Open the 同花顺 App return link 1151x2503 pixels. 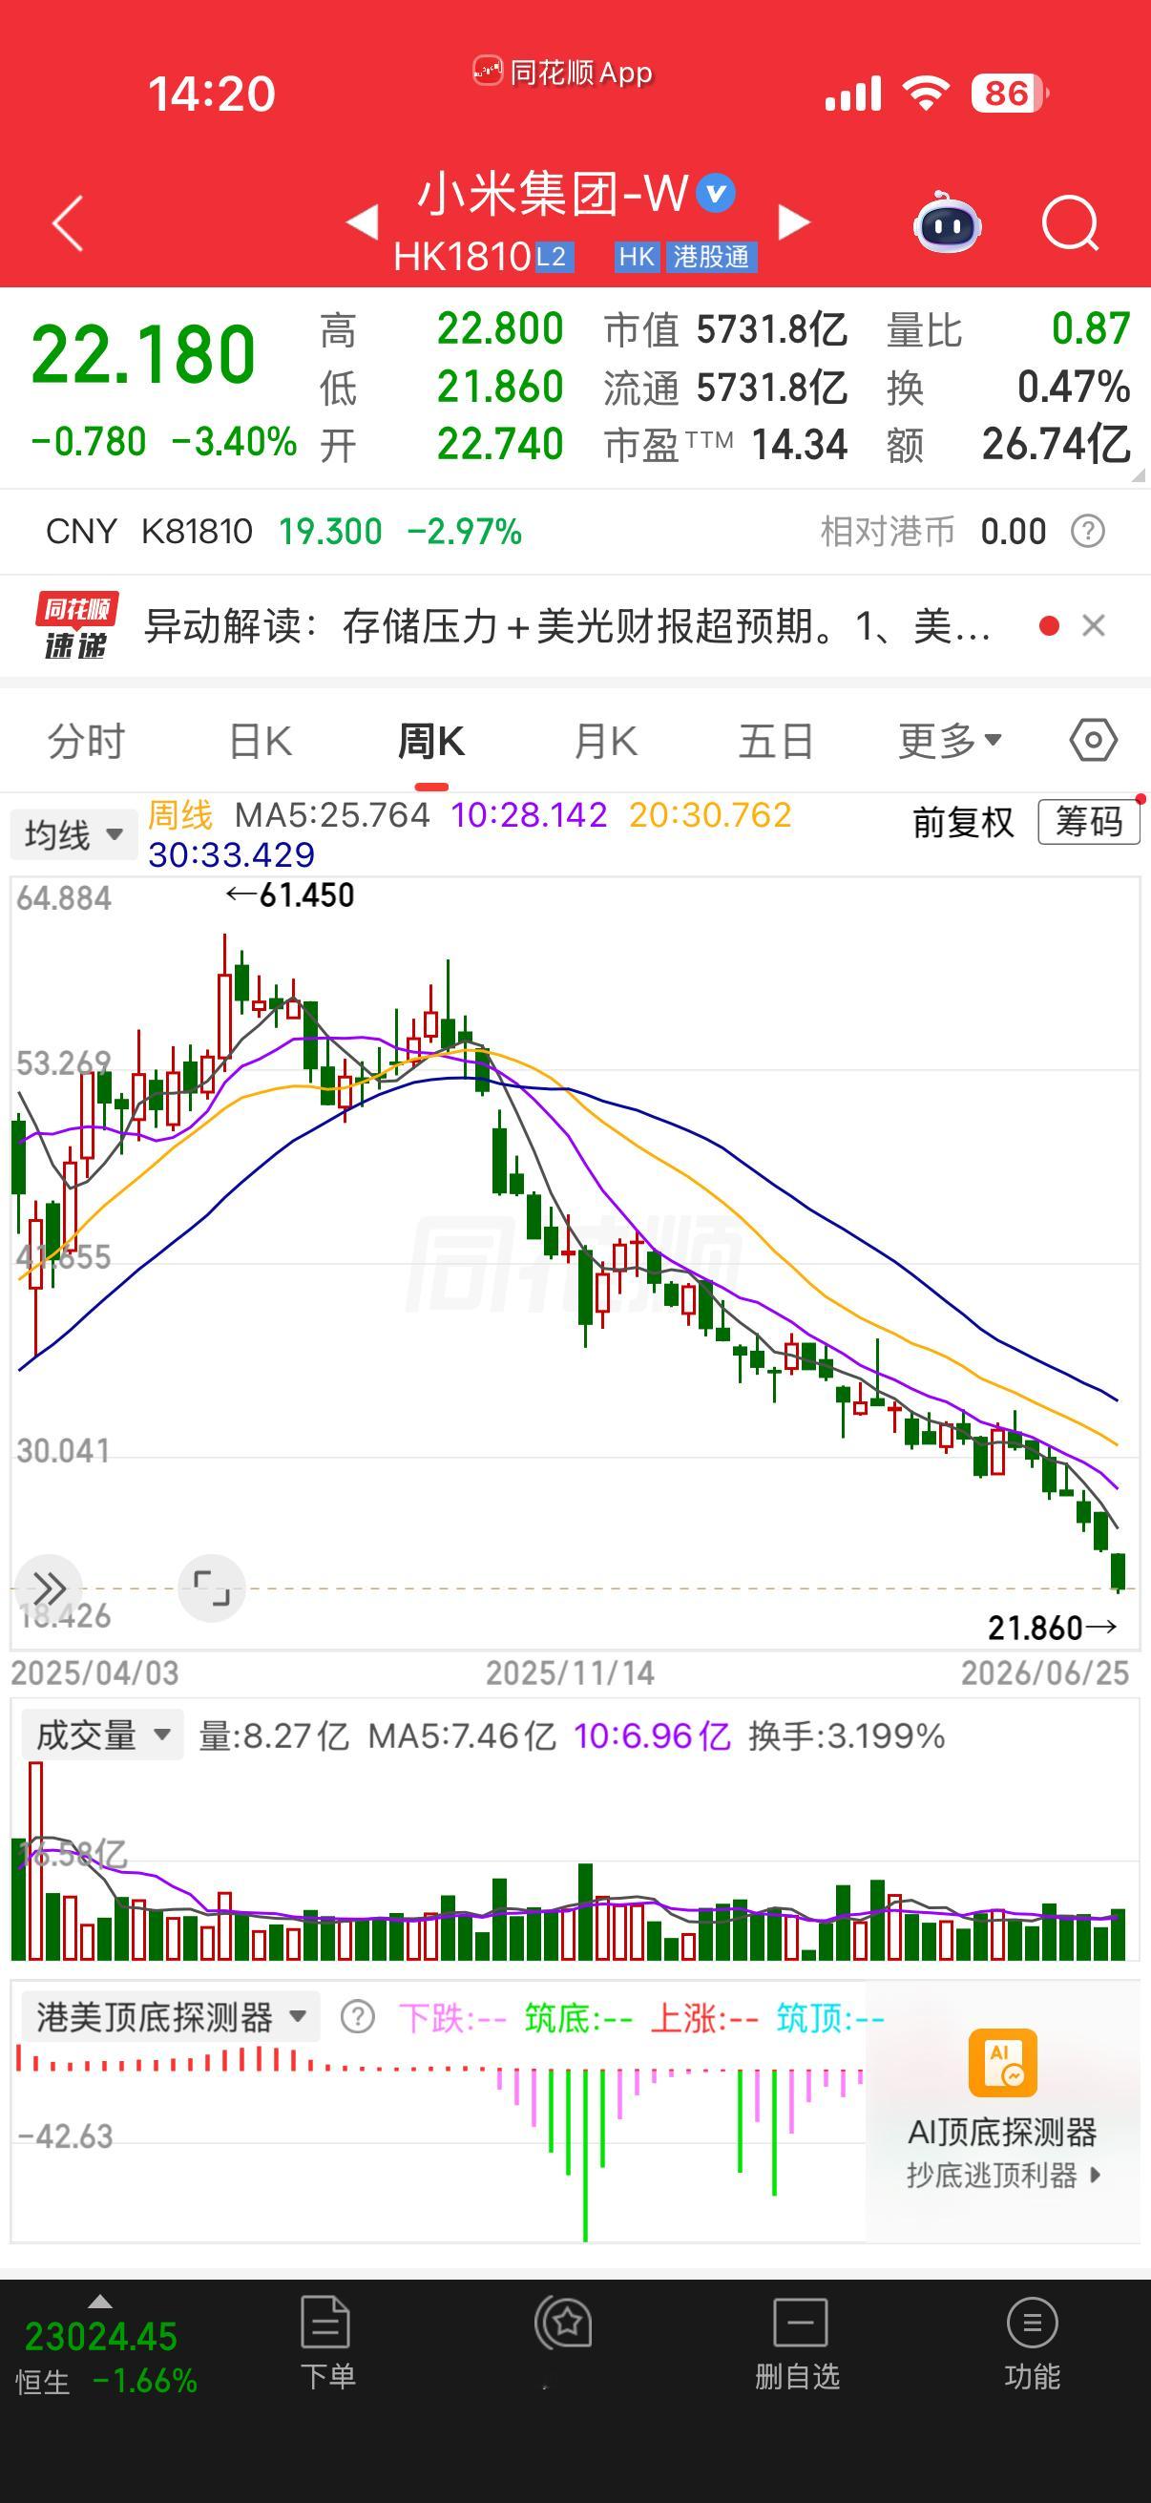(x=563, y=72)
